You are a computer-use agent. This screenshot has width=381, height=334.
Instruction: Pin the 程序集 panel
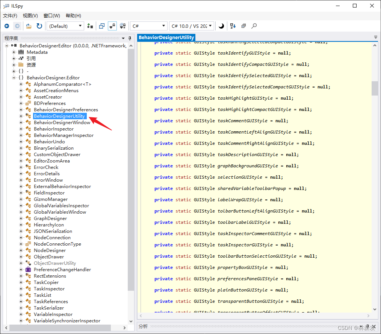(x=130, y=38)
